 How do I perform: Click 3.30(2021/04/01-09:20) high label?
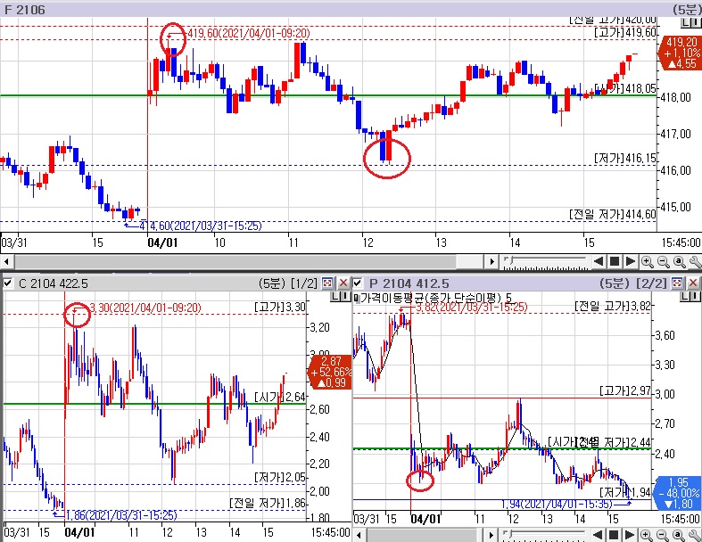click(145, 308)
